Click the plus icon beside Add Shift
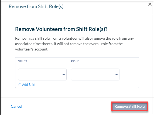Viewport: 154px width, 115px height. pyautogui.click(x=20, y=85)
